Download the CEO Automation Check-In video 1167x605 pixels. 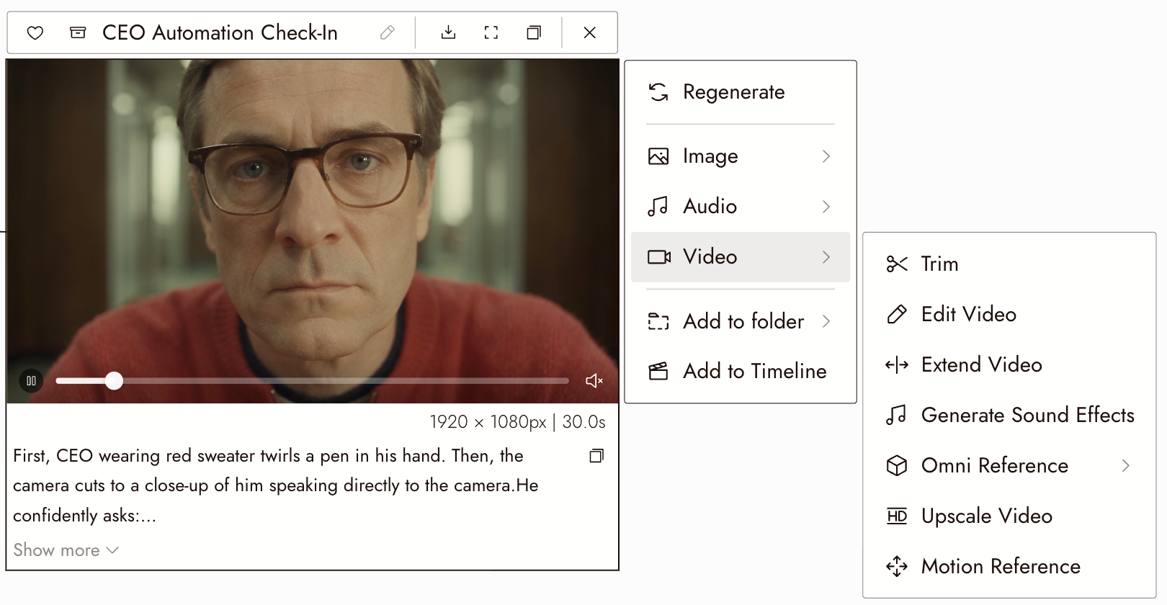pyautogui.click(x=448, y=32)
